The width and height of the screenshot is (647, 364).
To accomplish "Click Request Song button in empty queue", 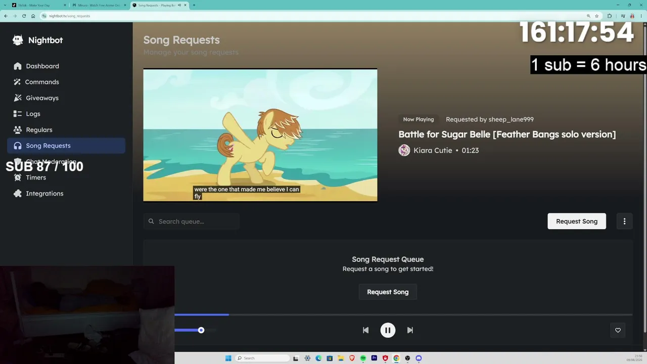I will tap(388, 292).
